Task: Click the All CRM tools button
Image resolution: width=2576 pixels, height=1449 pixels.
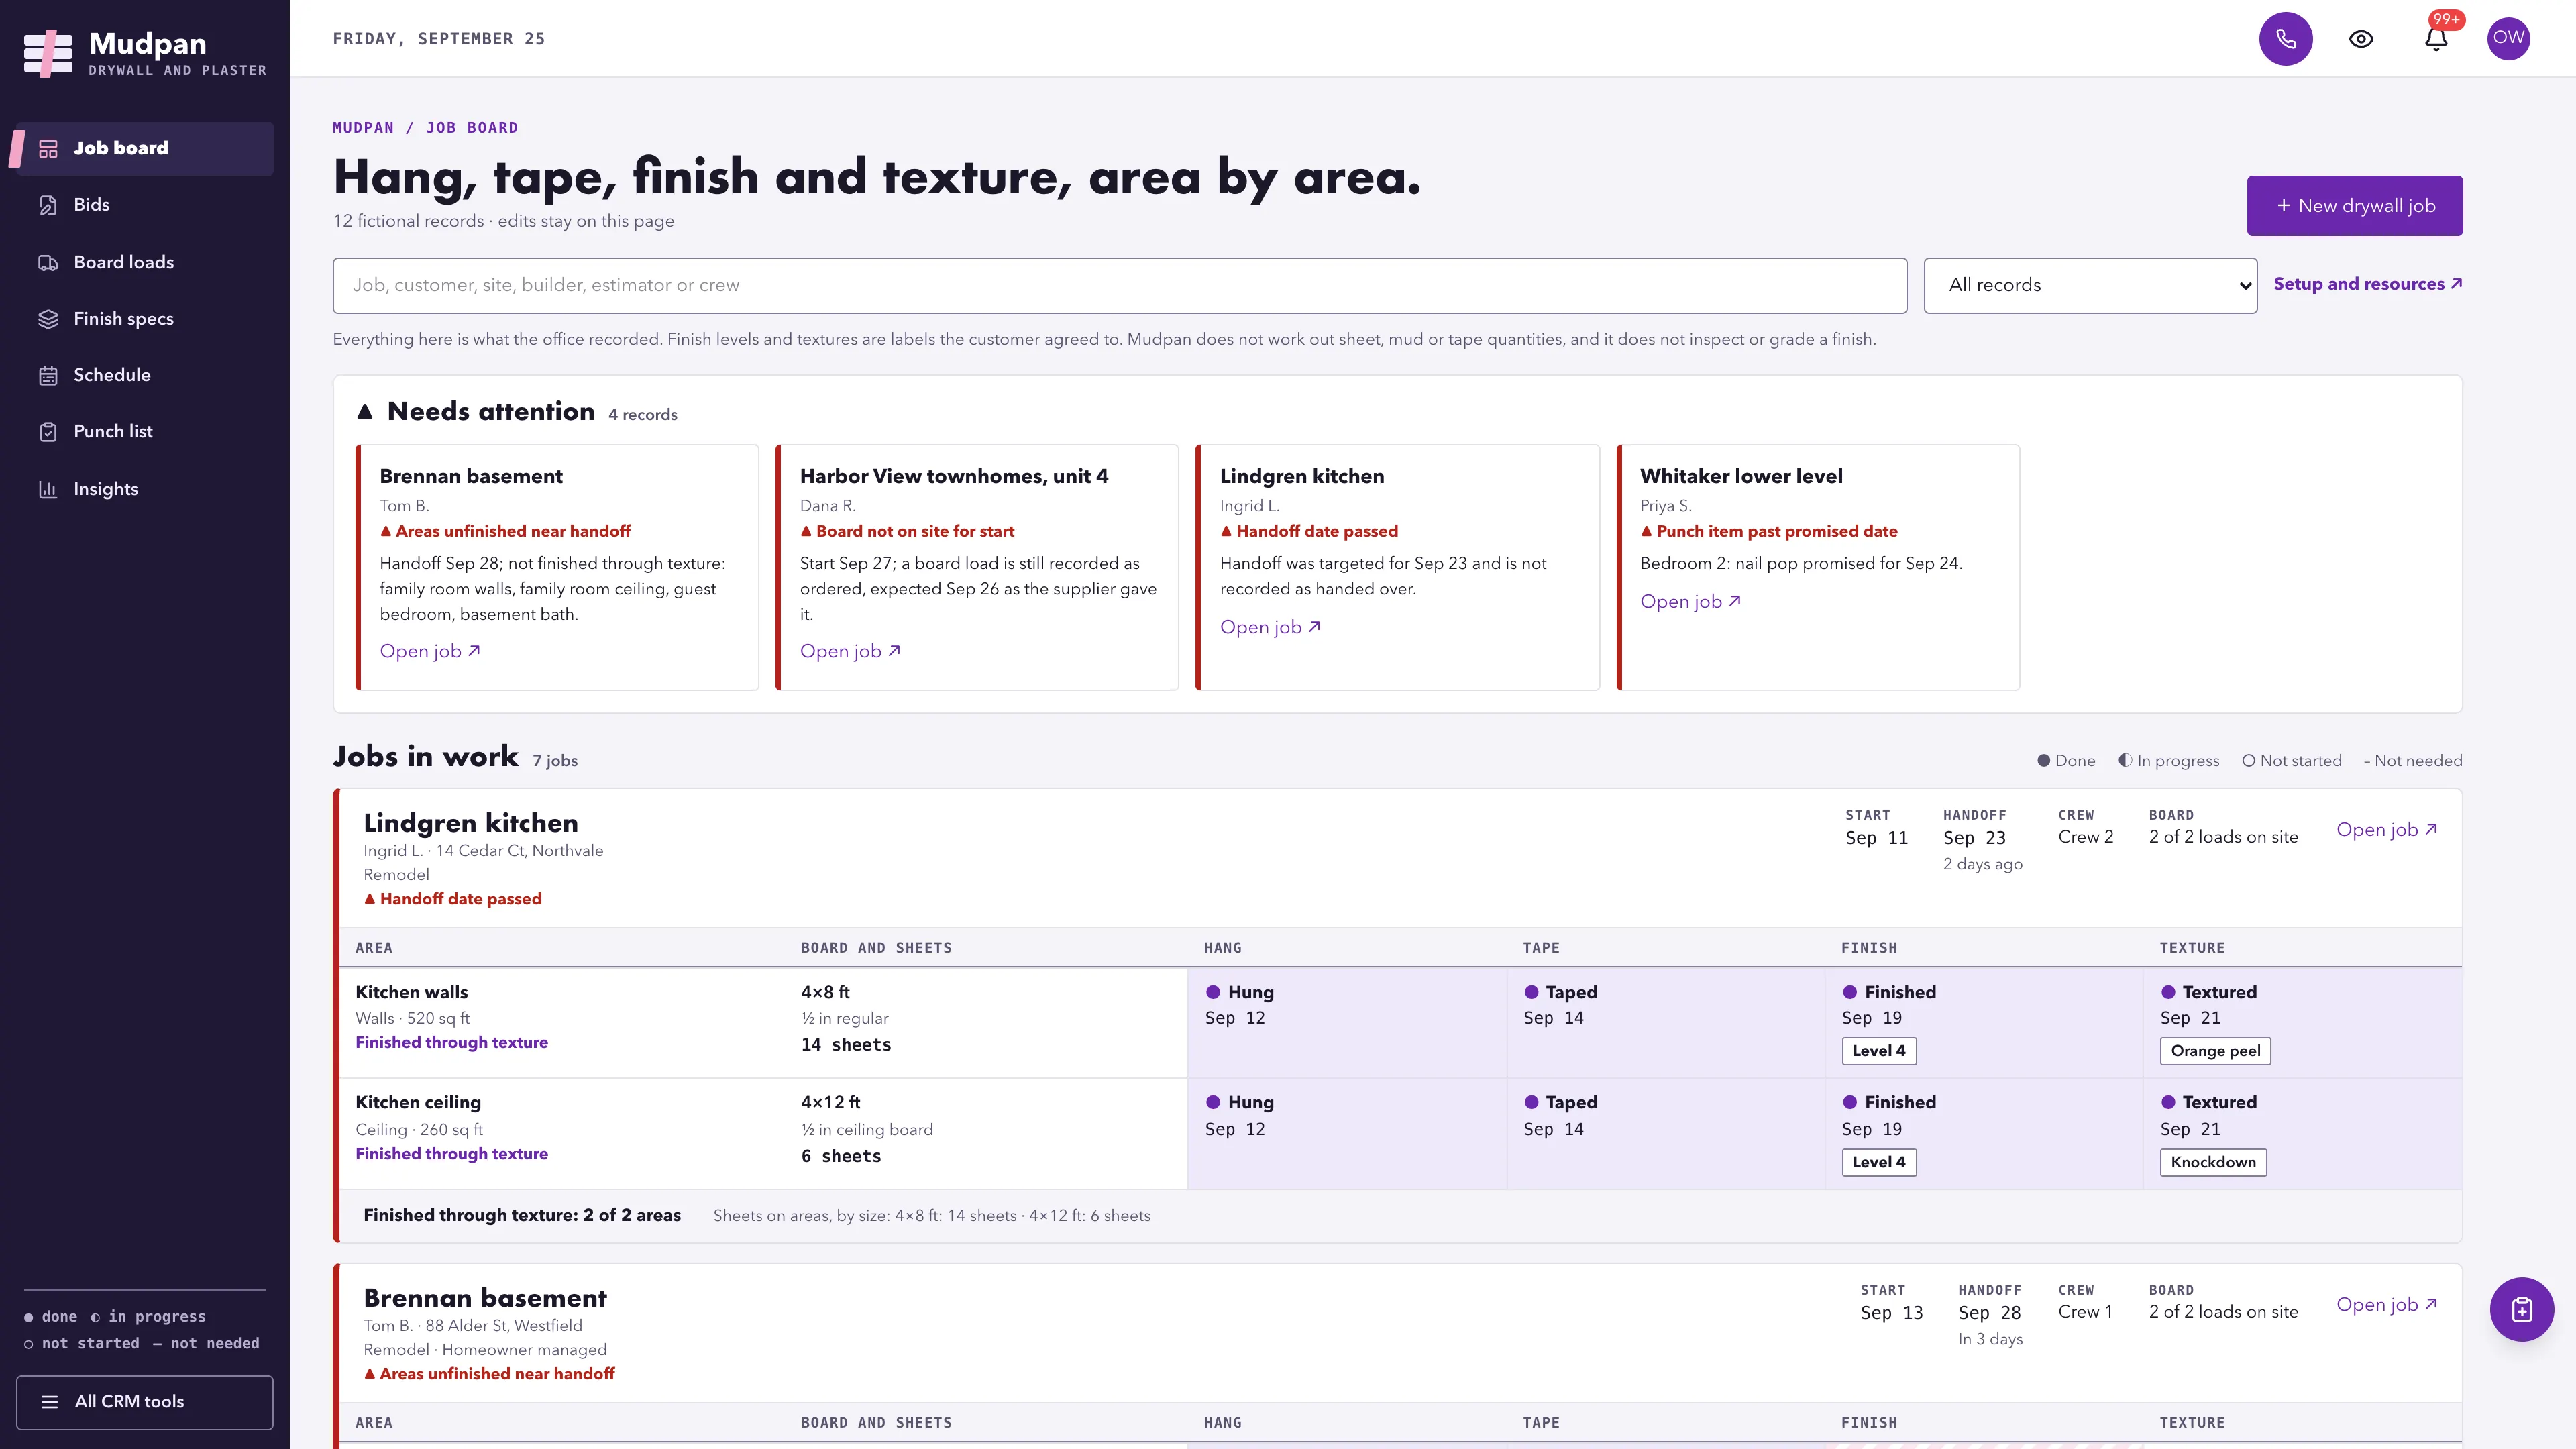Action: 145,1401
